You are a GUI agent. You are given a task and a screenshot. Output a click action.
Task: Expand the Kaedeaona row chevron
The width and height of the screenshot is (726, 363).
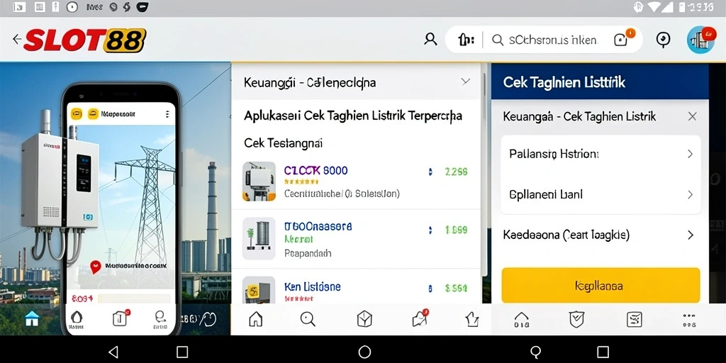[x=691, y=235]
